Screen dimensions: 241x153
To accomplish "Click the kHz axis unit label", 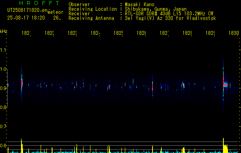I will [x=4, y=31].
